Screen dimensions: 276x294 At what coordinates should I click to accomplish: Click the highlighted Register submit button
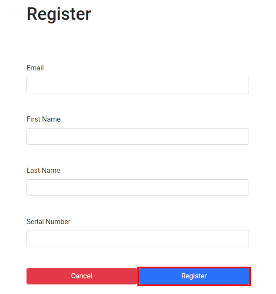point(194,276)
